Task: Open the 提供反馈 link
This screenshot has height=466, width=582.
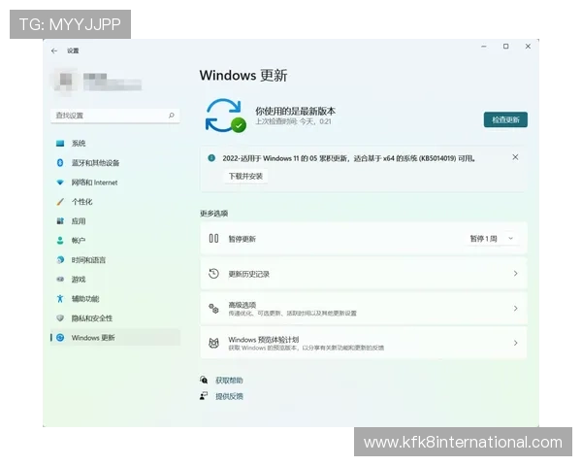Action: point(229,396)
